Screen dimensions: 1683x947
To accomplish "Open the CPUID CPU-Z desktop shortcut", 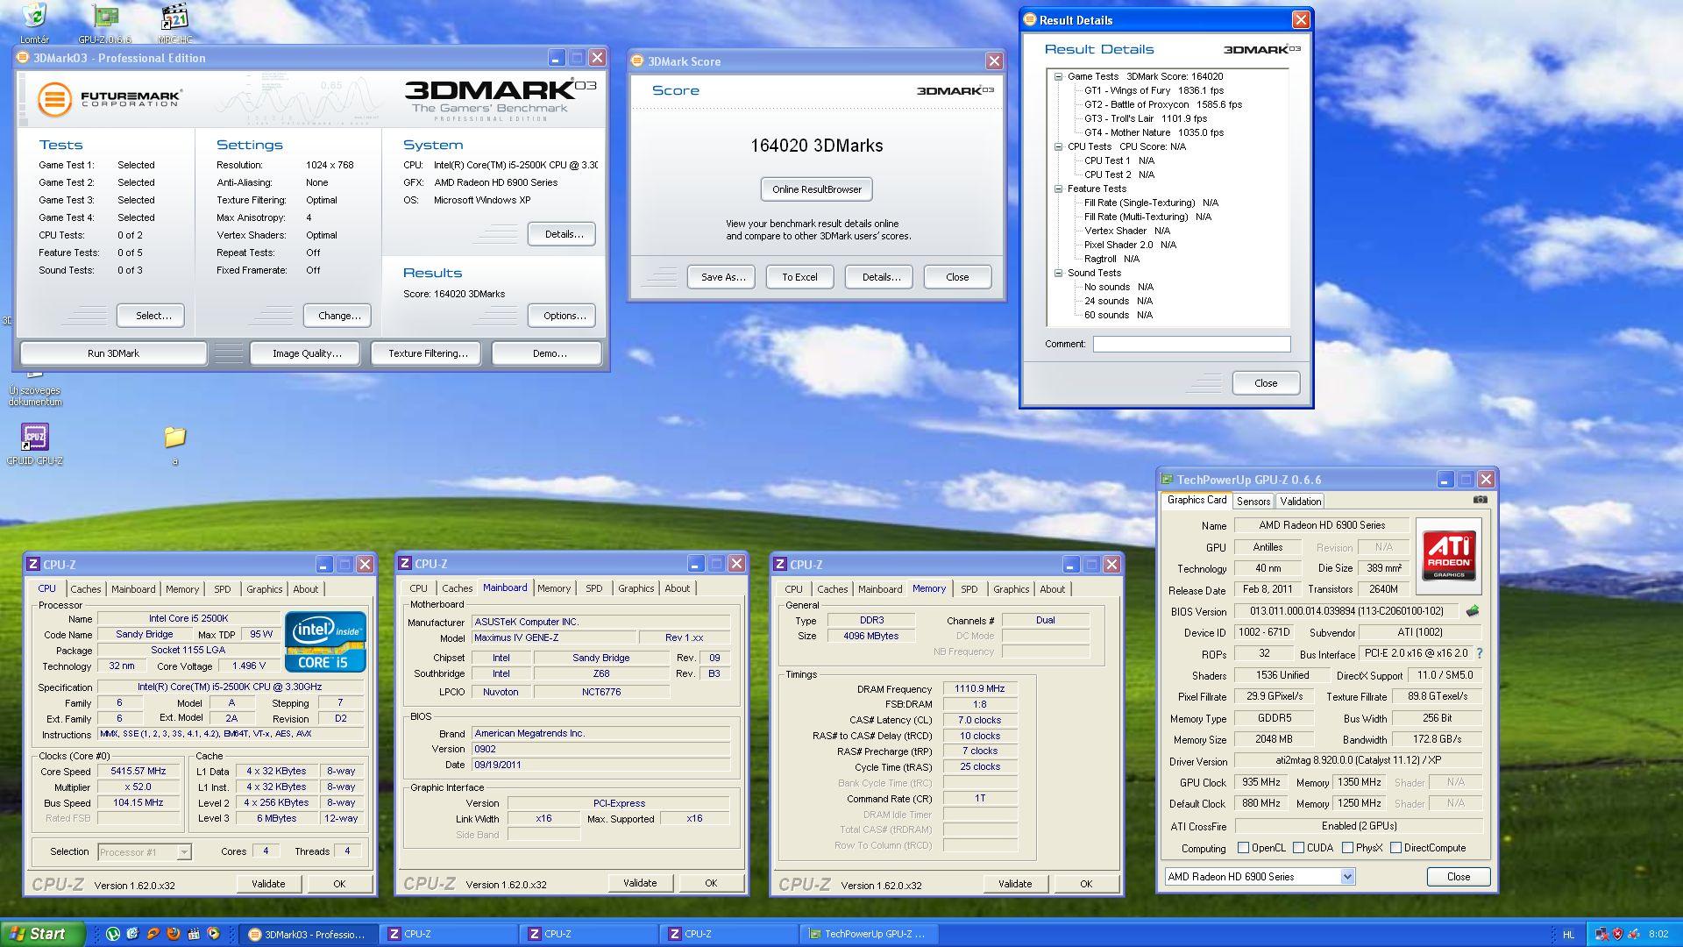I will tap(35, 438).
